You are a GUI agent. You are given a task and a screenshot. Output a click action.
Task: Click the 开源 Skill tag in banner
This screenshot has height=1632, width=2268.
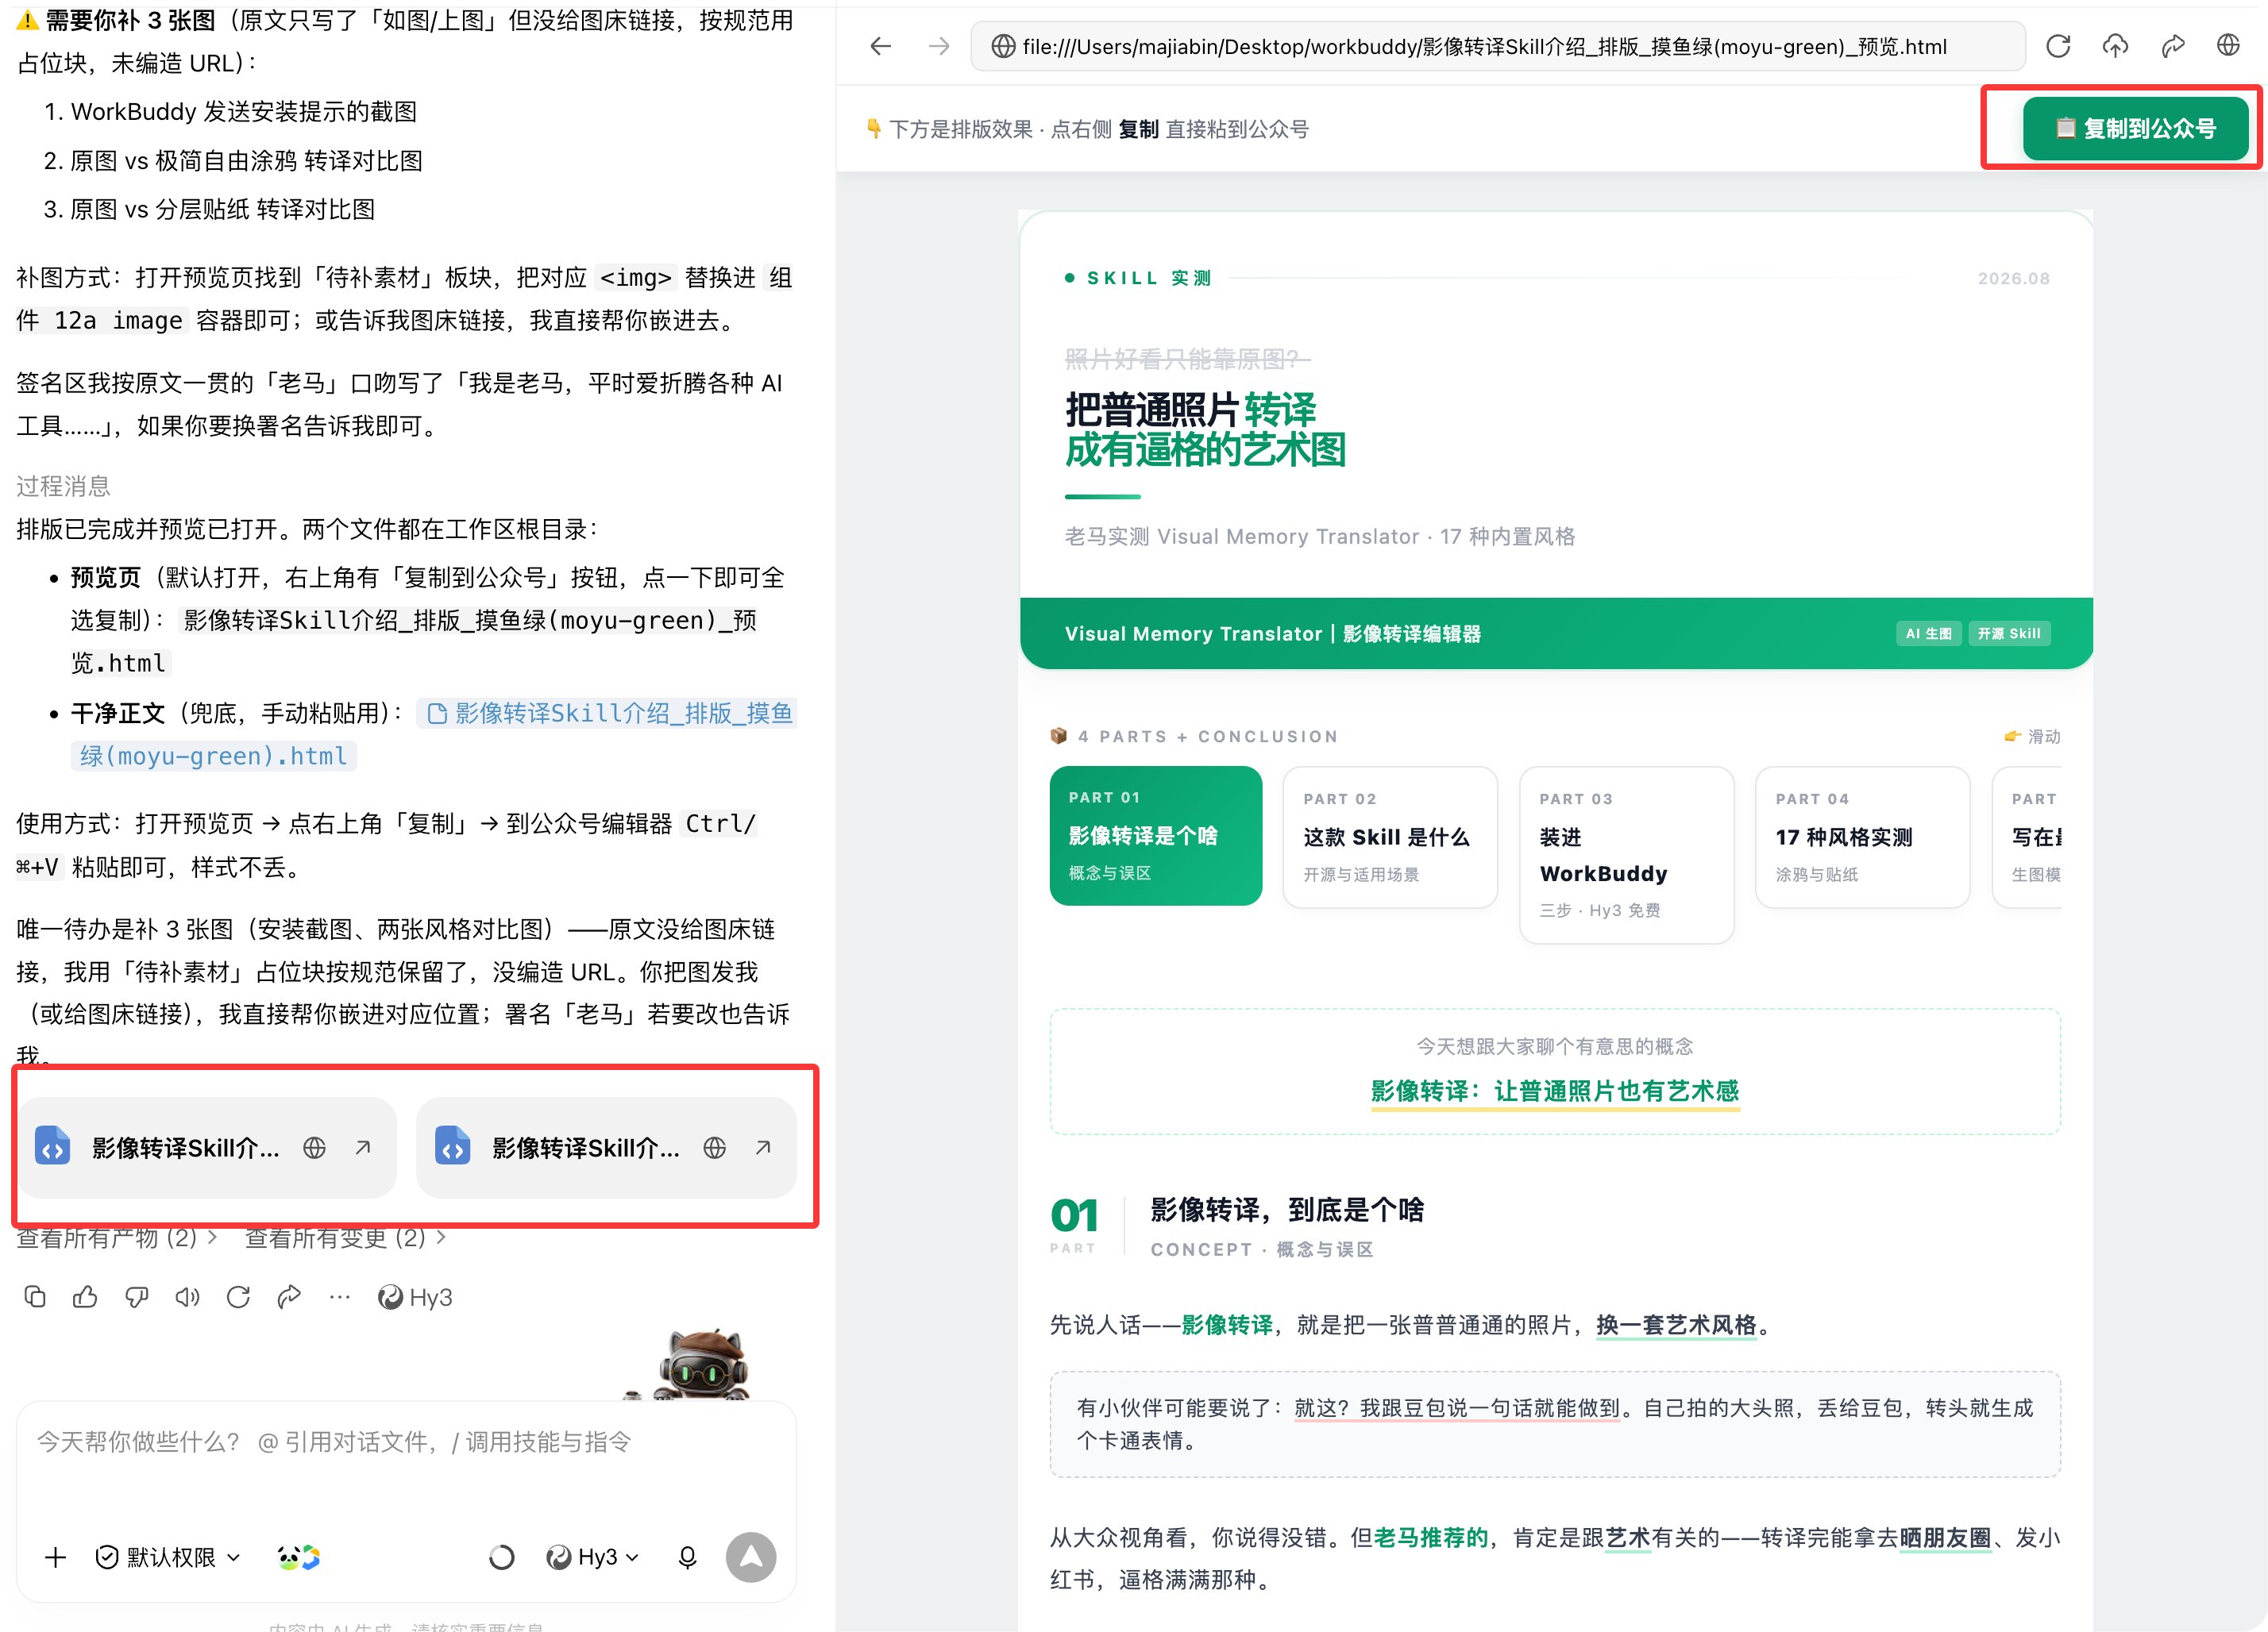tap(2009, 633)
